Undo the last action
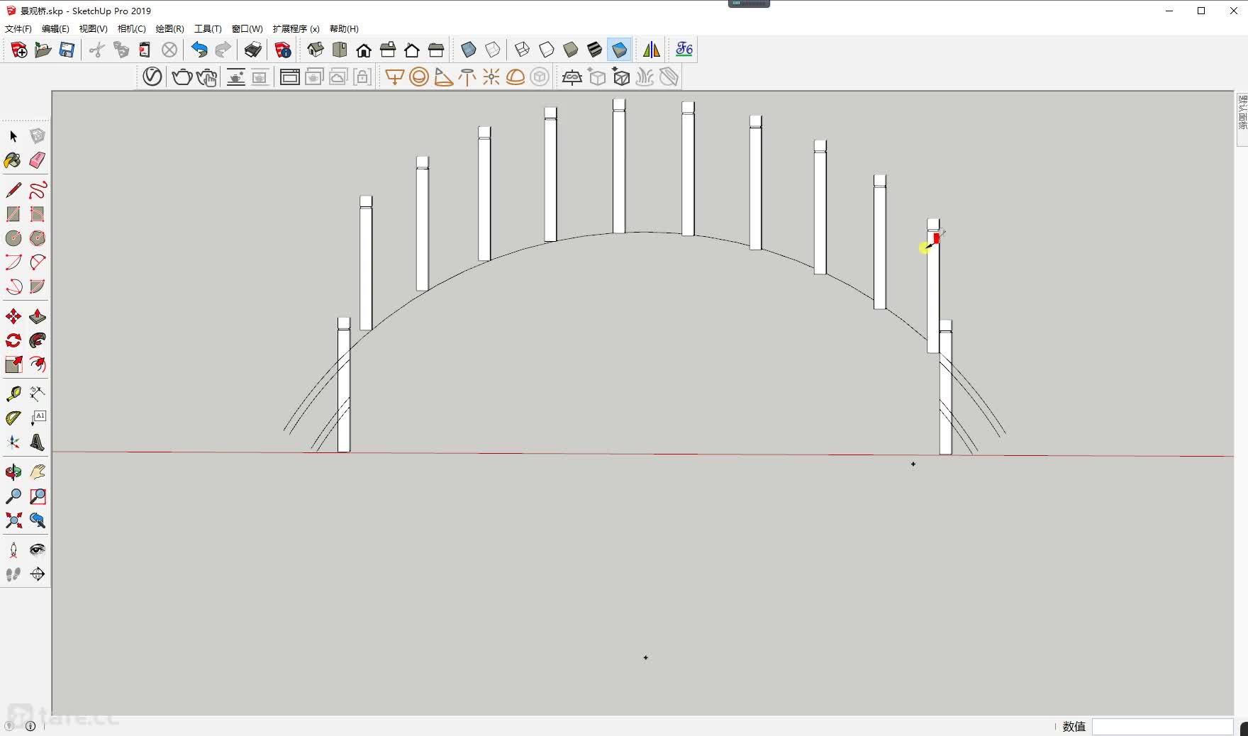This screenshot has height=736, width=1248. click(199, 50)
